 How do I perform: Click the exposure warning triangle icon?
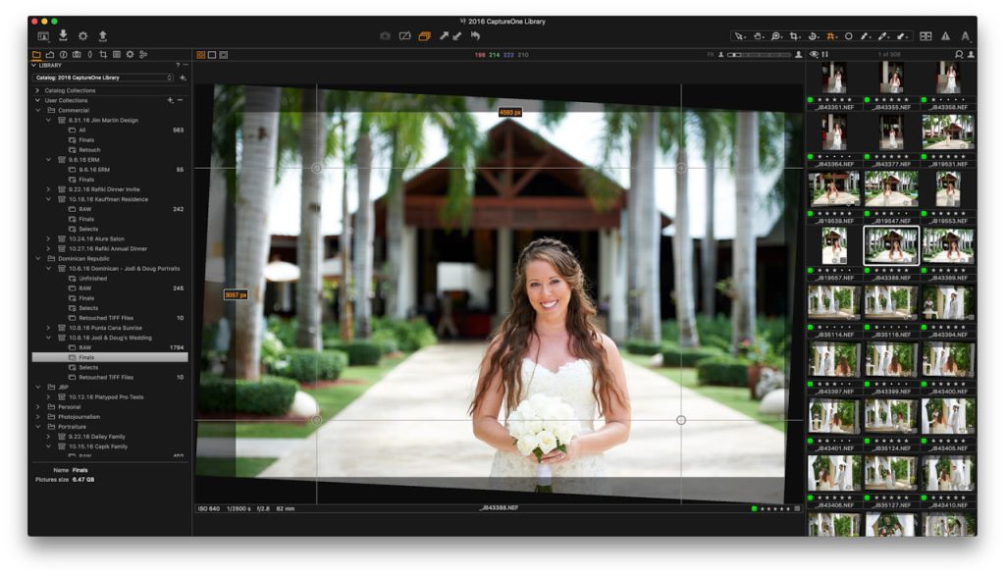[x=945, y=35]
